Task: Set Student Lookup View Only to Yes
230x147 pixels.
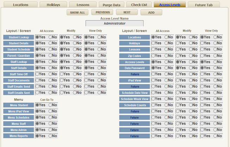Action: (86, 37)
